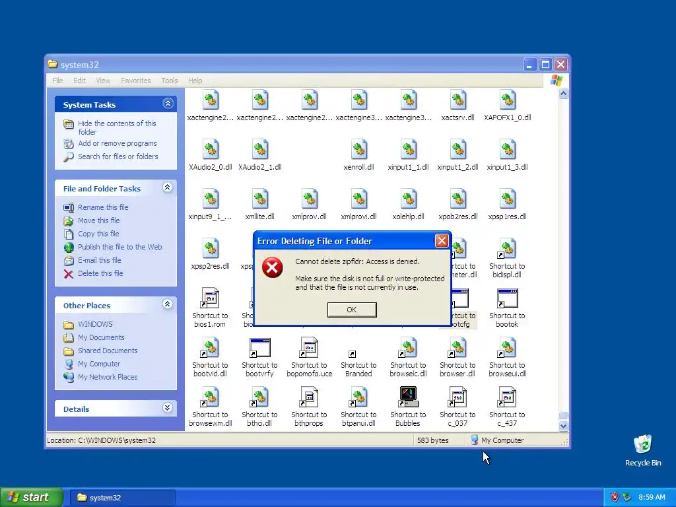Collapse the System Tasks panel
The image size is (676, 507).
pyautogui.click(x=168, y=104)
